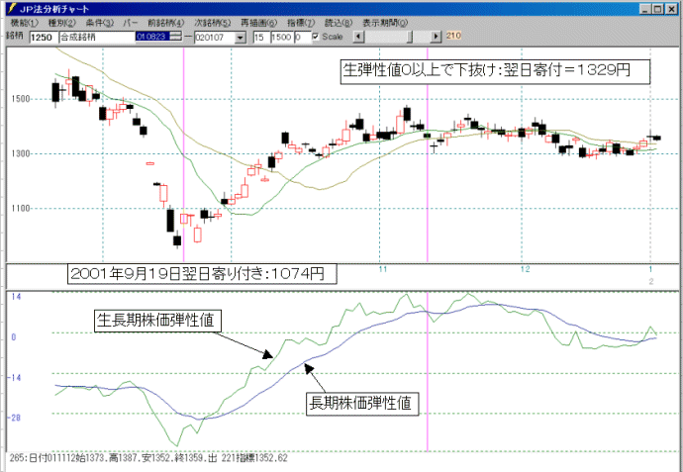Click the 1500 price axis label
This screenshot has height=472, width=683.
[x=21, y=99]
